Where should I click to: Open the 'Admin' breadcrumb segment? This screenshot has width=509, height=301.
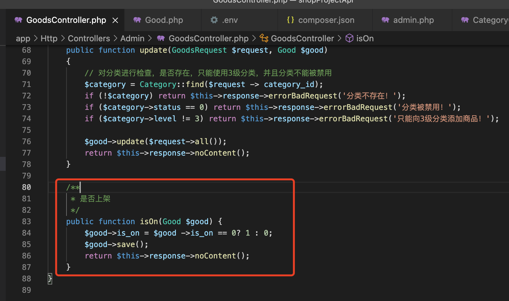click(132, 38)
